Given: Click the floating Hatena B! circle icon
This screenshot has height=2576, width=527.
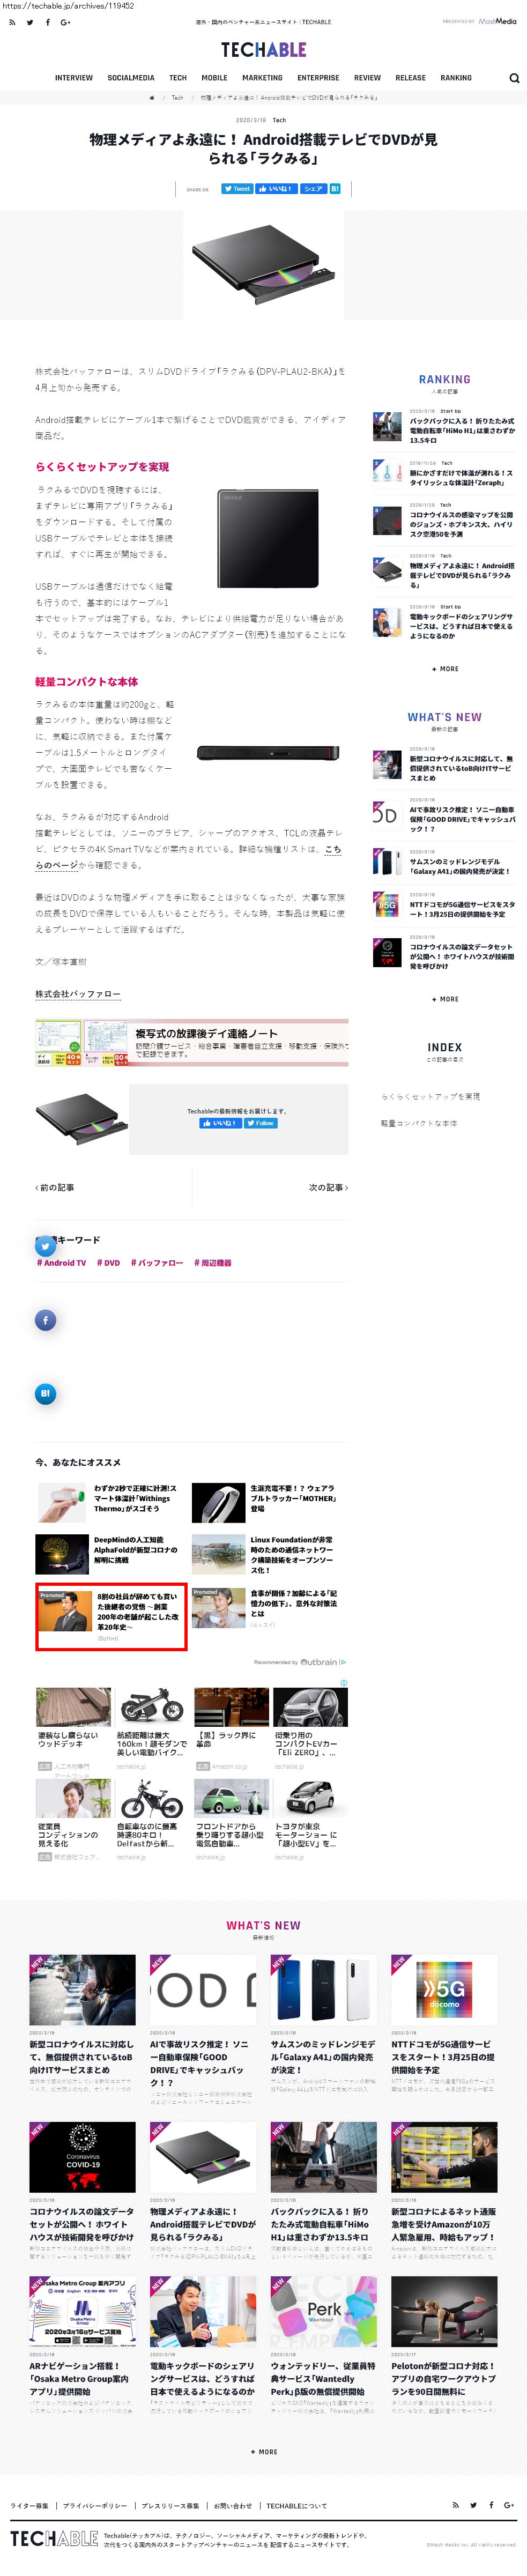Looking at the screenshot, I should 45,1393.
